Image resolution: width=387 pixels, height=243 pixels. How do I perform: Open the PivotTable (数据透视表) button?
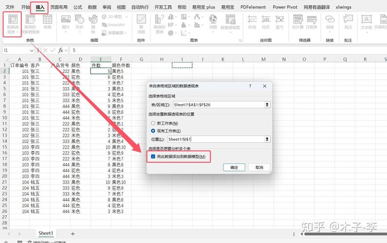[13, 24]
